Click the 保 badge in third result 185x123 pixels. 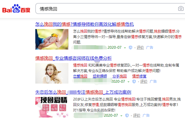point(127,115)
